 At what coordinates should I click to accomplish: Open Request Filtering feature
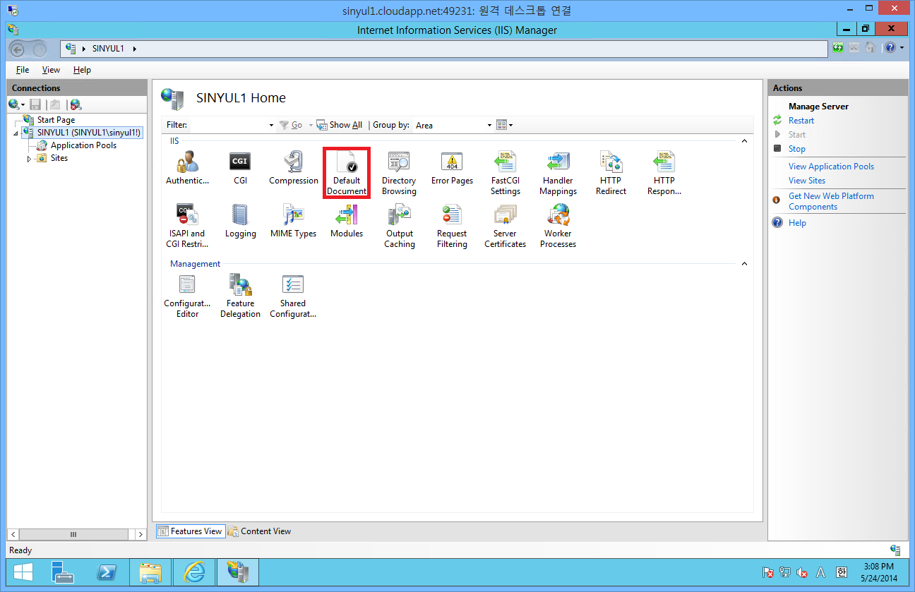[x=452, y=226]
